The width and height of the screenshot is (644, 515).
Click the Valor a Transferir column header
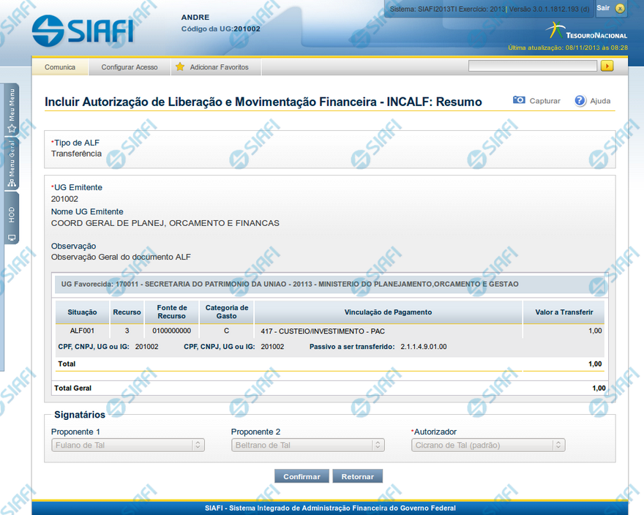pos(563,312)
